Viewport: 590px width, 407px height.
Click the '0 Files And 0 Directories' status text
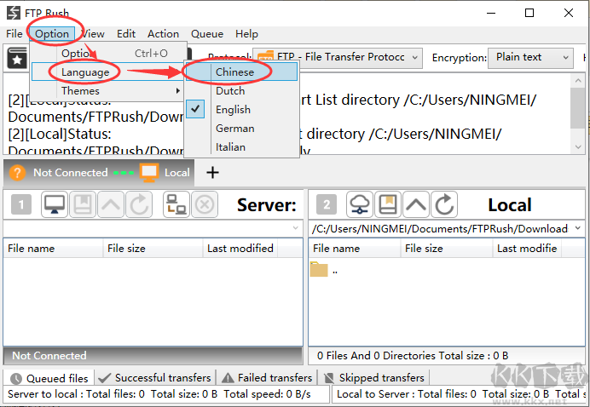click(x=413, y=356)
